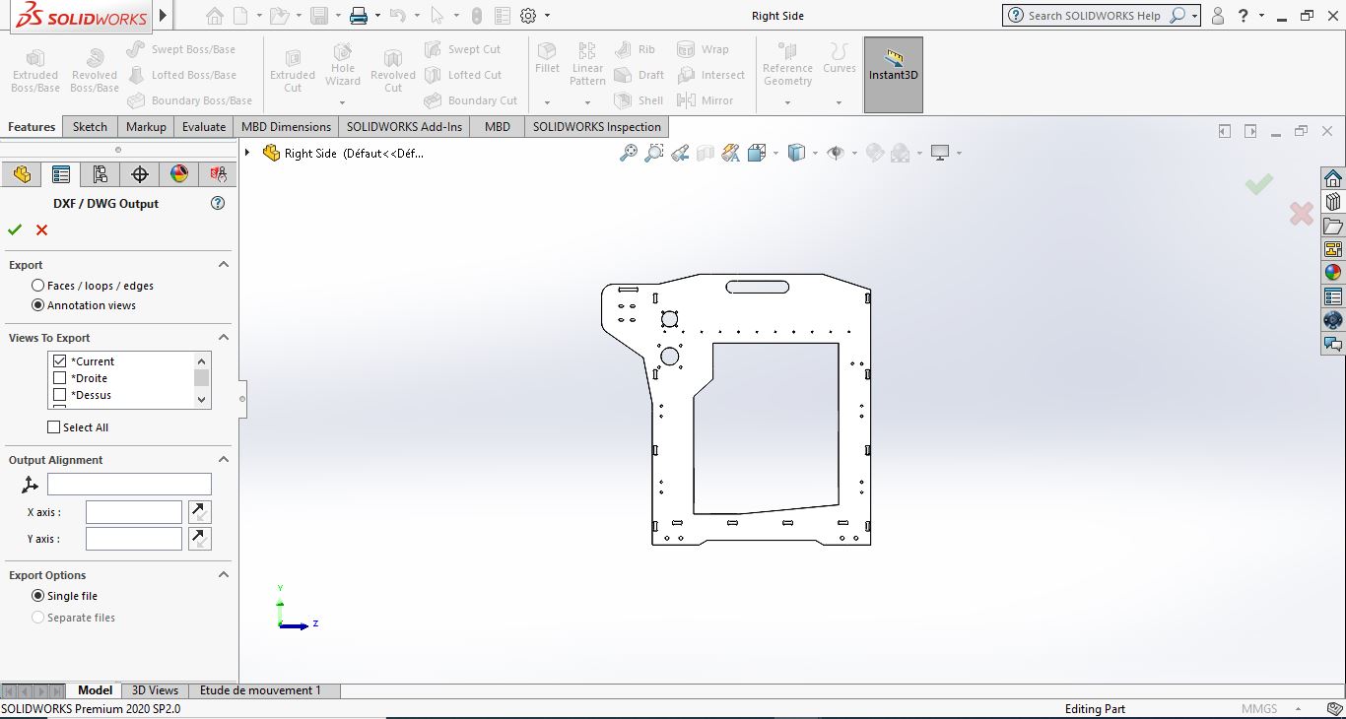Select the Faces / loops / edges radio button
The width and height of the screenshot is (1346, 719).
38,286
